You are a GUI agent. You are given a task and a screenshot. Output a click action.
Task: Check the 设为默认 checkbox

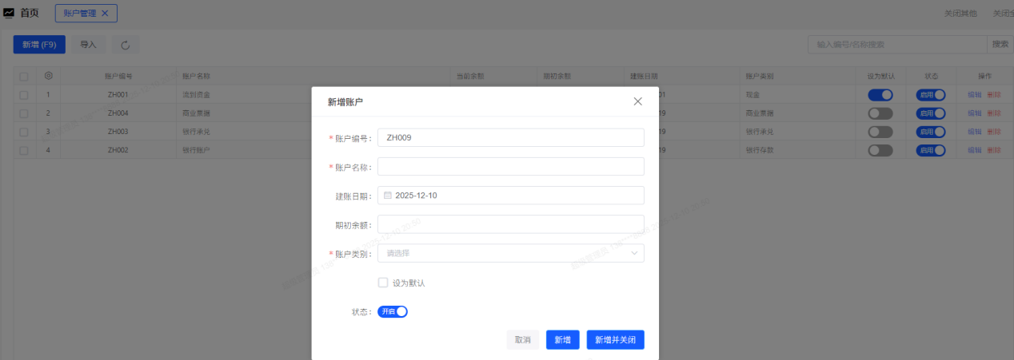[x=383, y=283]
